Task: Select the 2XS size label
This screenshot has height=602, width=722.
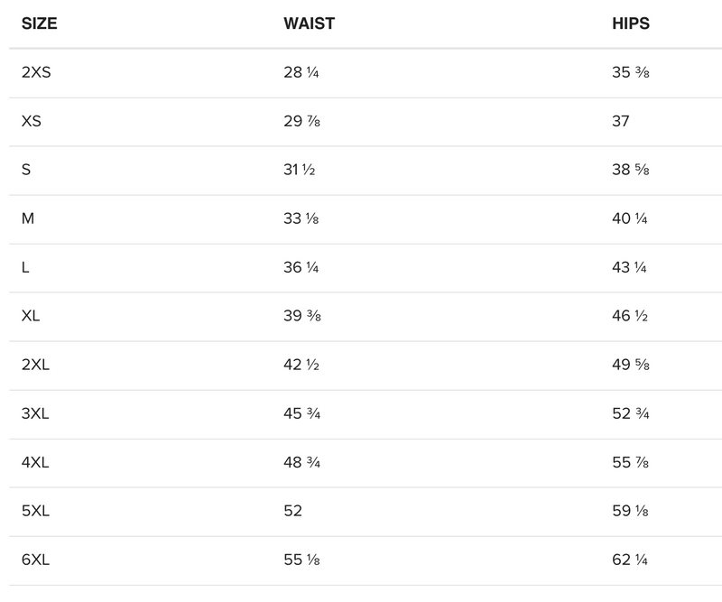Action: point(36,73)
